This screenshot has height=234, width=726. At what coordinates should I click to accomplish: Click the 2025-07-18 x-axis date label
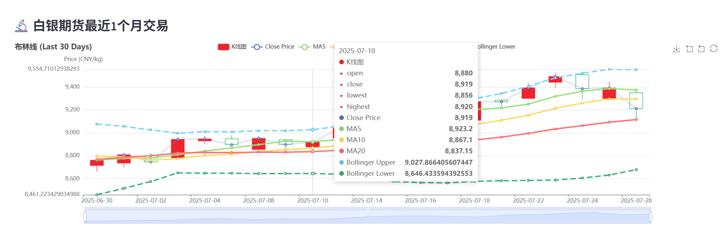[475, 201]
